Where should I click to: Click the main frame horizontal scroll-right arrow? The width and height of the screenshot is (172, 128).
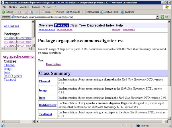[x=166, y=121]
